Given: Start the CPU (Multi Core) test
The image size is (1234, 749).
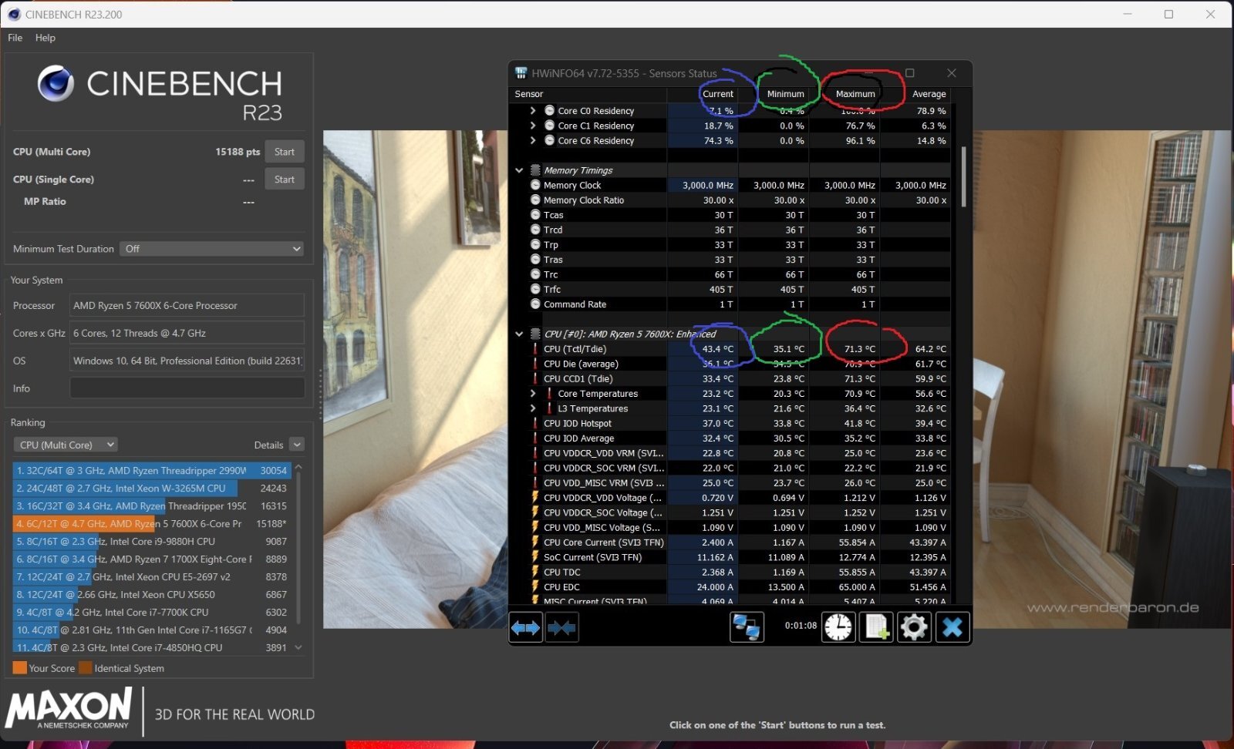Looking at the screenshot, I should [285, 152].
